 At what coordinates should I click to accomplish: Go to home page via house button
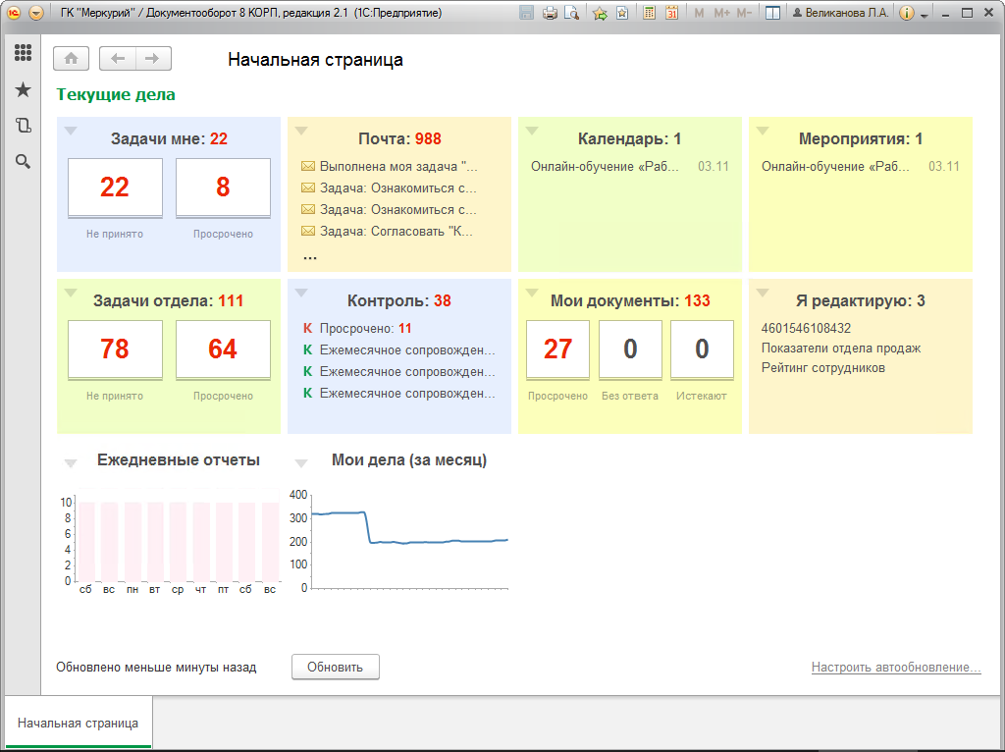(71, 59)
